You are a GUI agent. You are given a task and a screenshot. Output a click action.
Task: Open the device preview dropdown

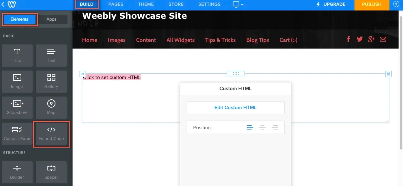pyautogui.click(x=238, y=4)
